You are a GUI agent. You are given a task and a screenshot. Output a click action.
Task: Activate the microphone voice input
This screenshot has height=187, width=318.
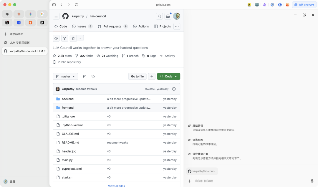[312, 181]
